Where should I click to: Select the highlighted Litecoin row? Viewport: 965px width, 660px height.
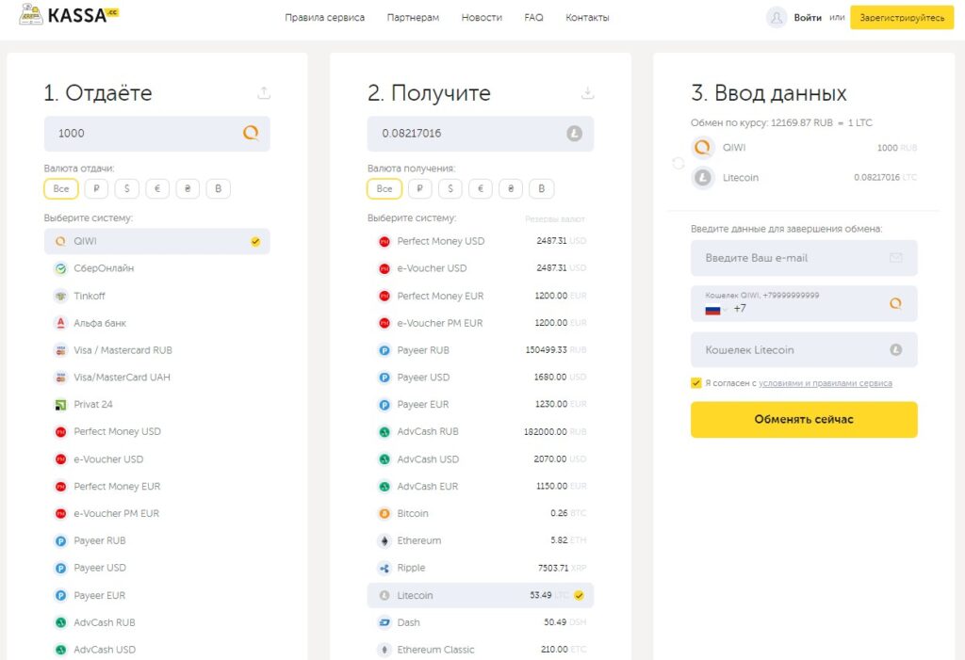click(x=481, y=595)
